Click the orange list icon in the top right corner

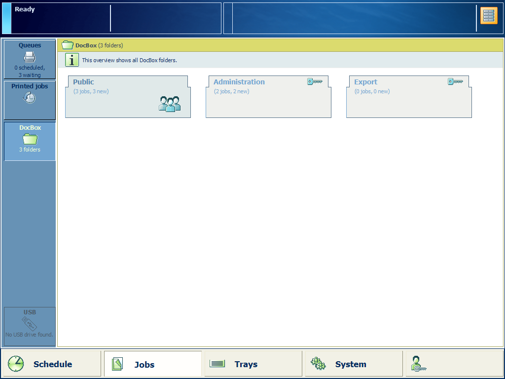point(489,16)
